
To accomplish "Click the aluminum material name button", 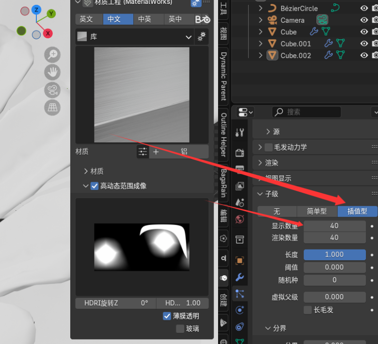I will tap(184, 152).
